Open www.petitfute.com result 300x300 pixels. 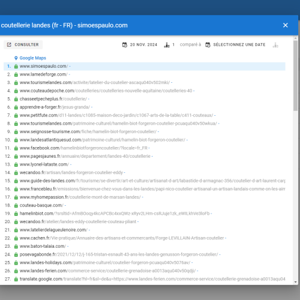tap(116, 115)
